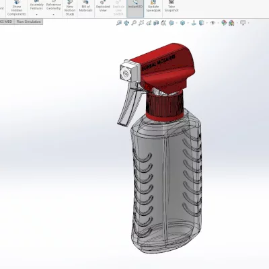Click the Display Style cube icon

click(x=182, y=23)
